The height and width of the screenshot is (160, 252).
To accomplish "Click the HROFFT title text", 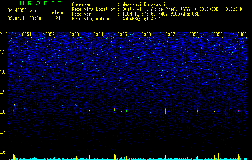I will click(x=41, y=3).
